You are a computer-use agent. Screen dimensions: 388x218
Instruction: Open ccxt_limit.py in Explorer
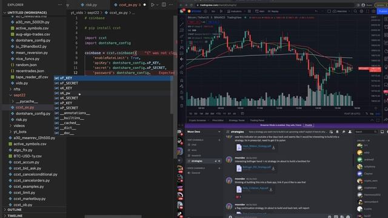click(x=24, y=193)
